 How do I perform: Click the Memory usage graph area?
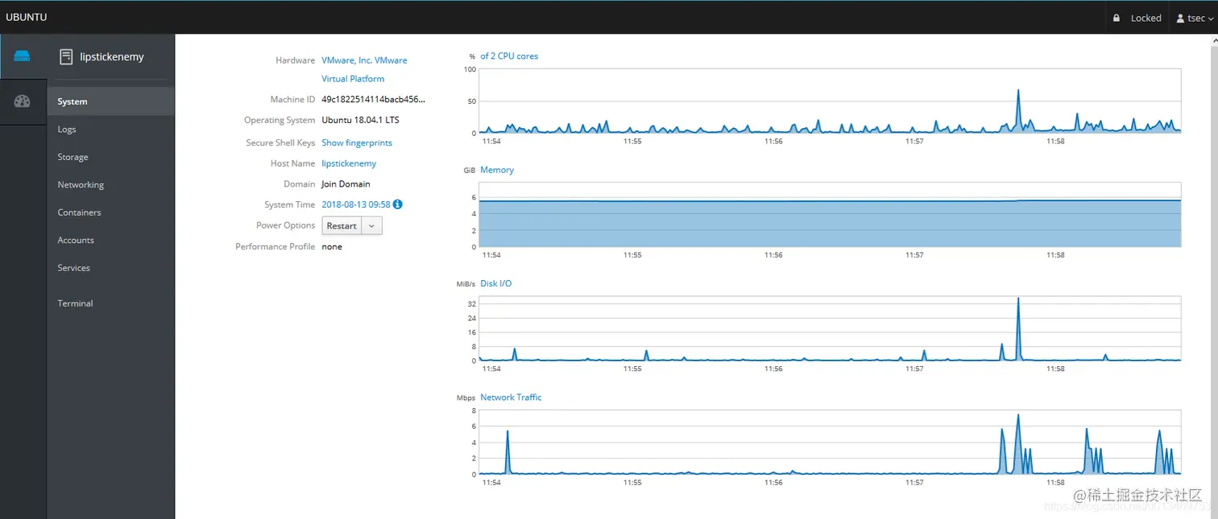[830, 215]
